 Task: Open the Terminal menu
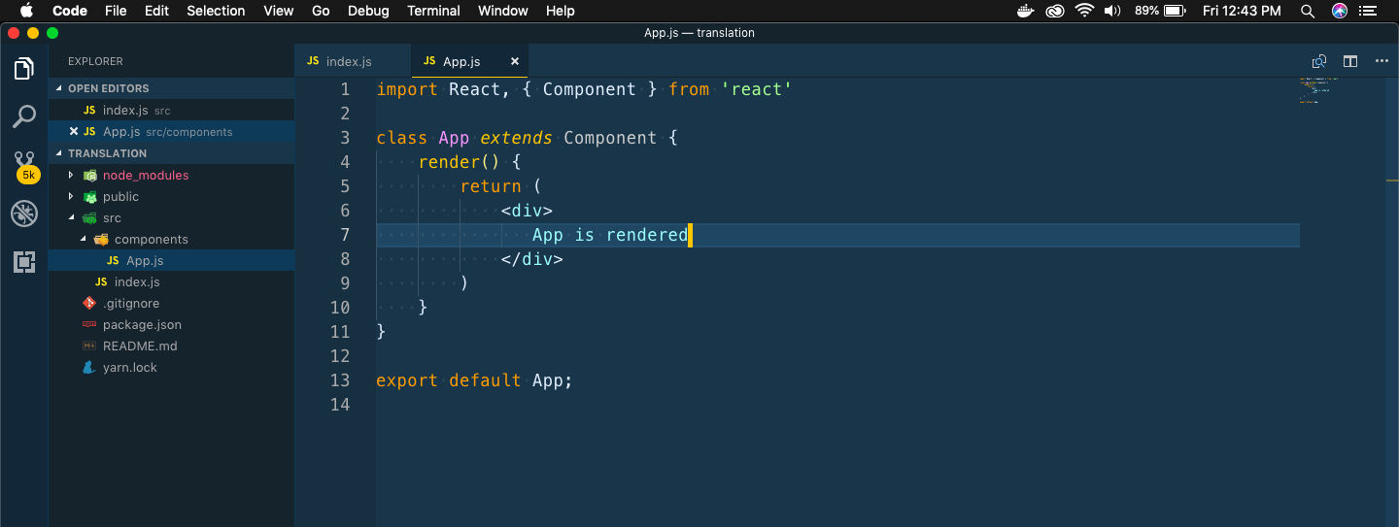click(433, 11)
